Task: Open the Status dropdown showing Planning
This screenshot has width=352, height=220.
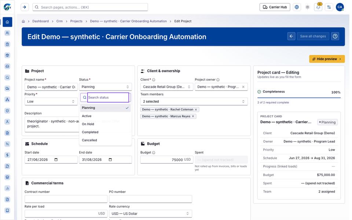Action: 105,87
